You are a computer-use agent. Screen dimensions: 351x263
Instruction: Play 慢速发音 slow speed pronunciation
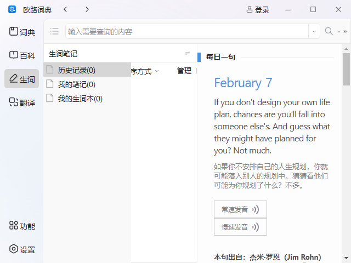(x=240, y=227)
